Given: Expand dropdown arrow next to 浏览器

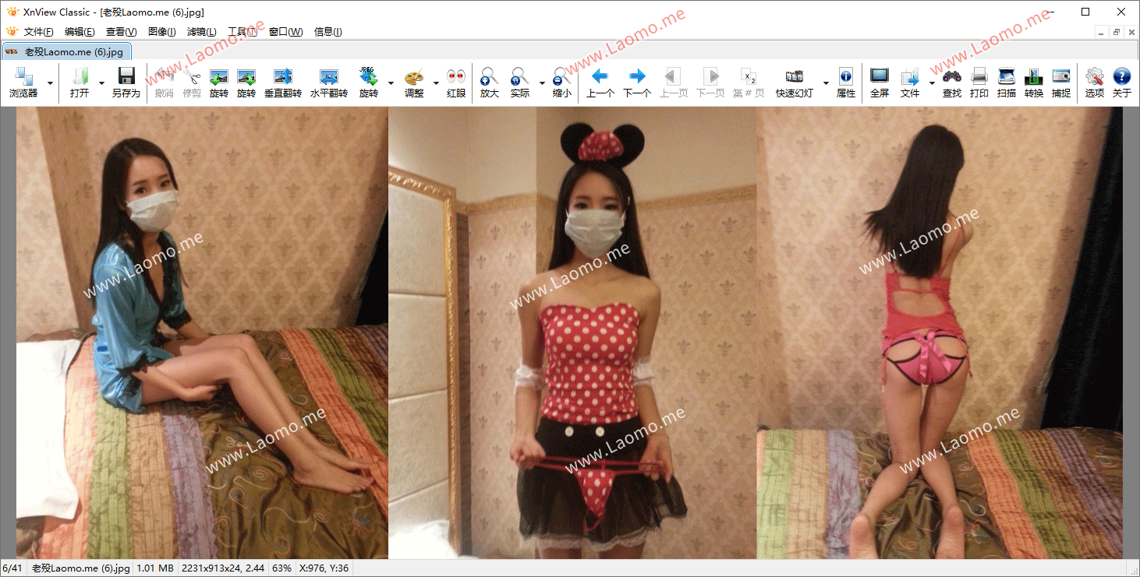Looking at the screenshot, I should click(x=51, y=83).
